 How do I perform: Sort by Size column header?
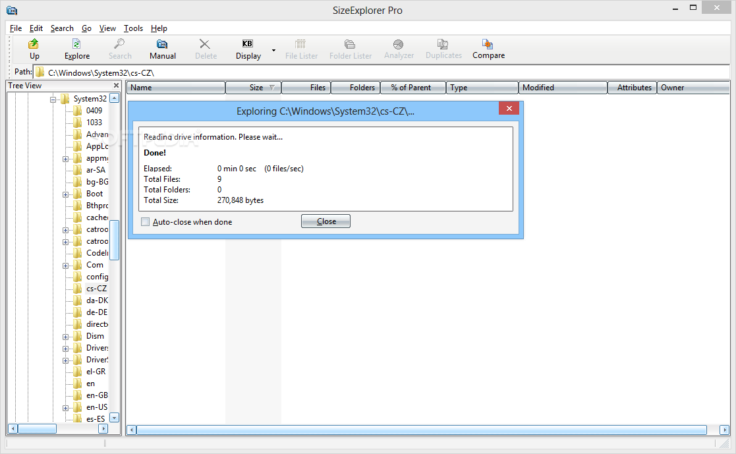point(254,88)
